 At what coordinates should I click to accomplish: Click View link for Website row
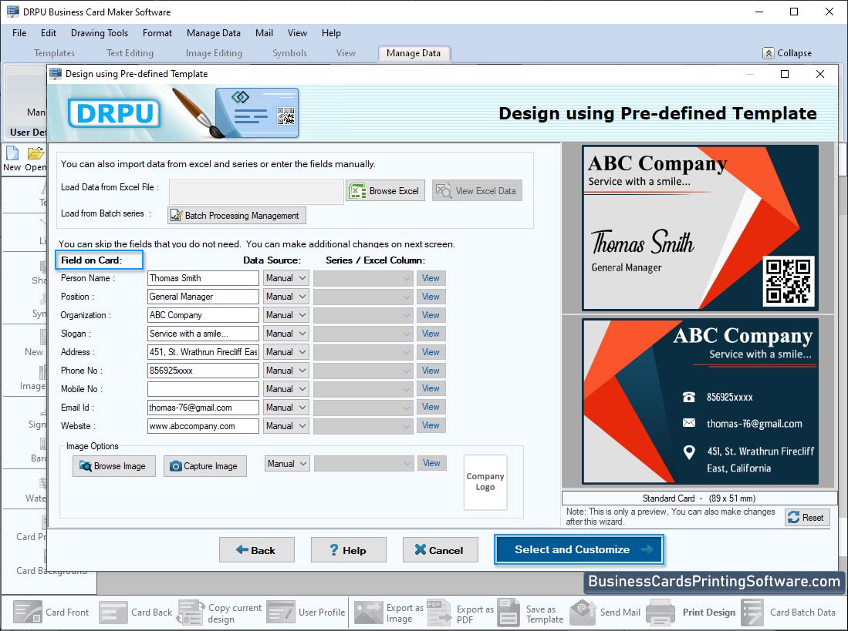431,425
